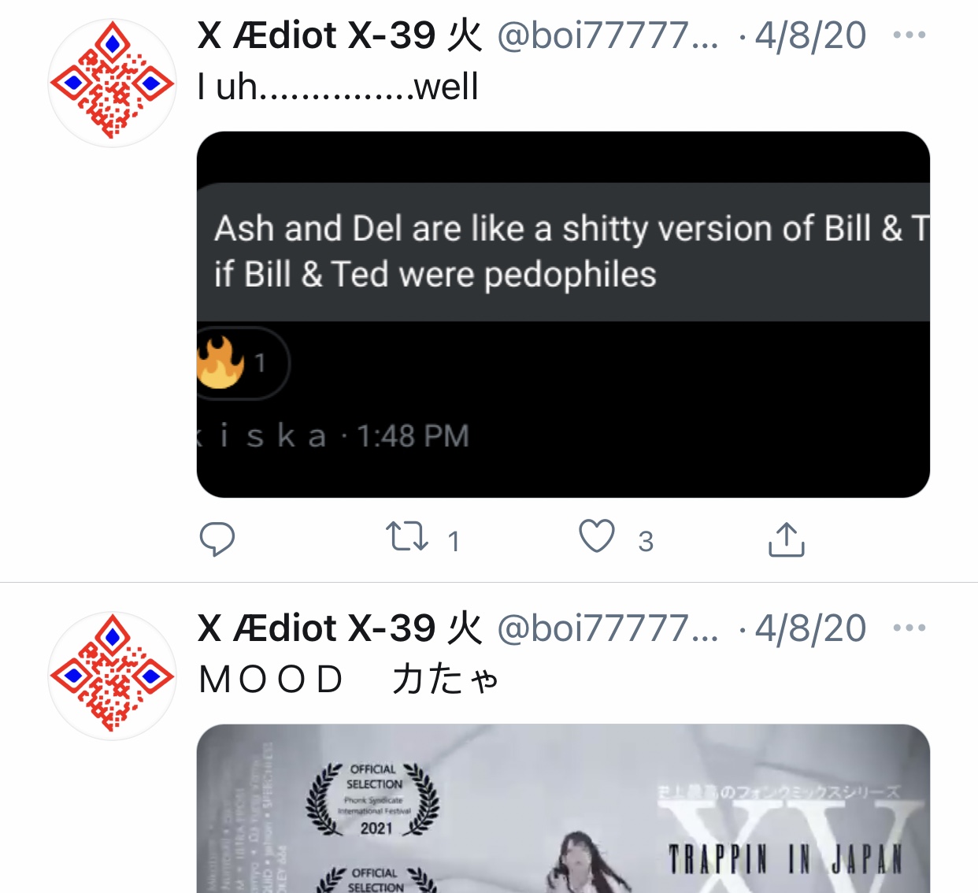Tap @boi77777 handle on MOOD tweet

[x=608, y=628]
